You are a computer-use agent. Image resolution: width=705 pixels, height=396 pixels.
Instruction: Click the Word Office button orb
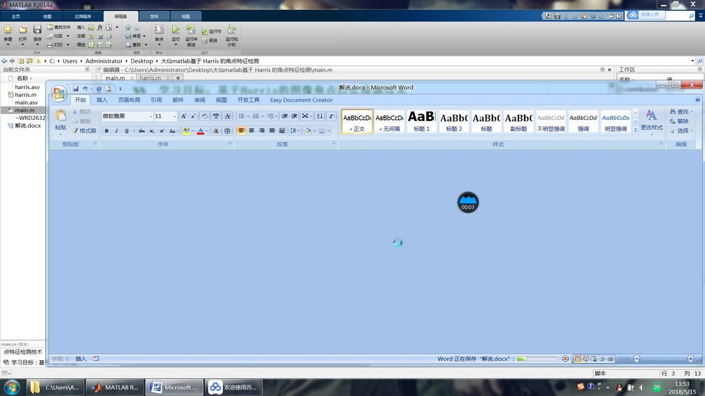(59, 94)
